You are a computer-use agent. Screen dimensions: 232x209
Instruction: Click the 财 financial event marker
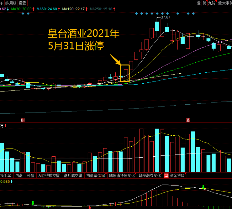[x=23, y=120]
